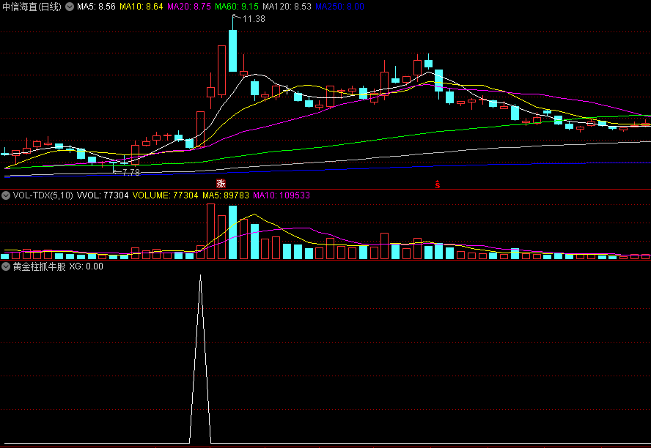Click the VVOL: 77304 value
The image size is (651, 448).
103,195
